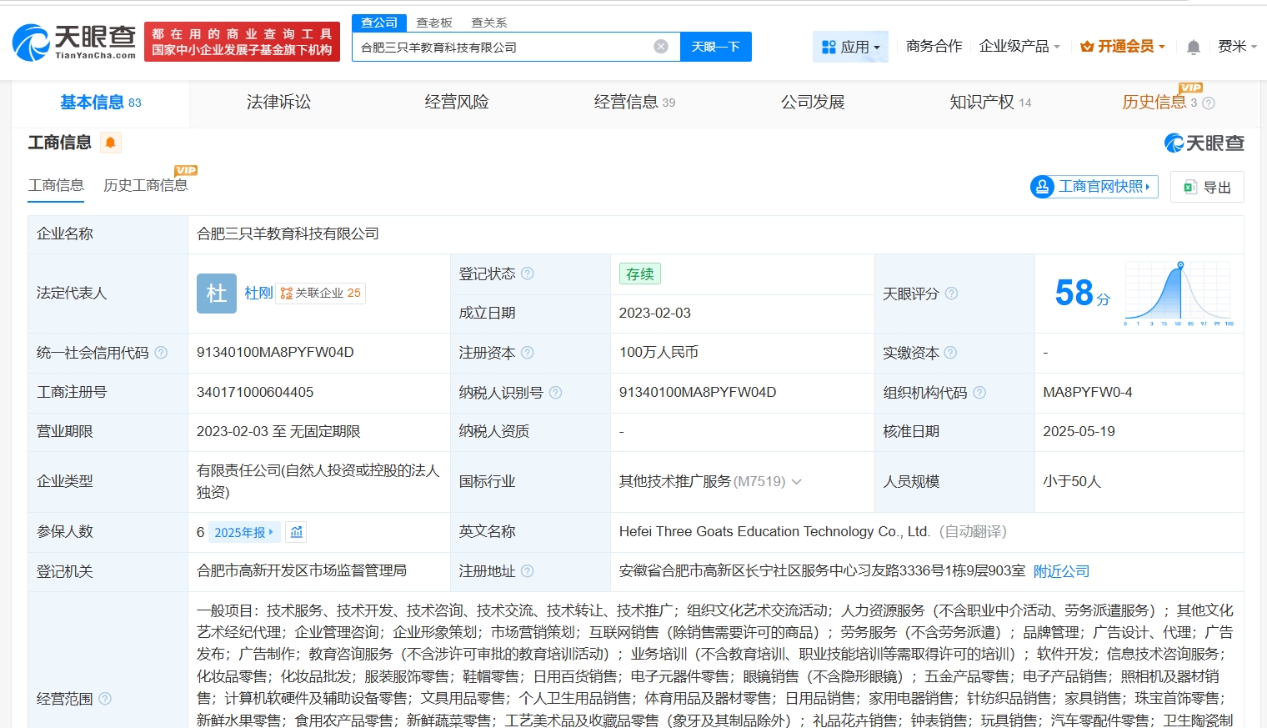Expand the 国标行业 M7519 chevron
This screenshot has height=728, width=1267.
coord(796,481)
